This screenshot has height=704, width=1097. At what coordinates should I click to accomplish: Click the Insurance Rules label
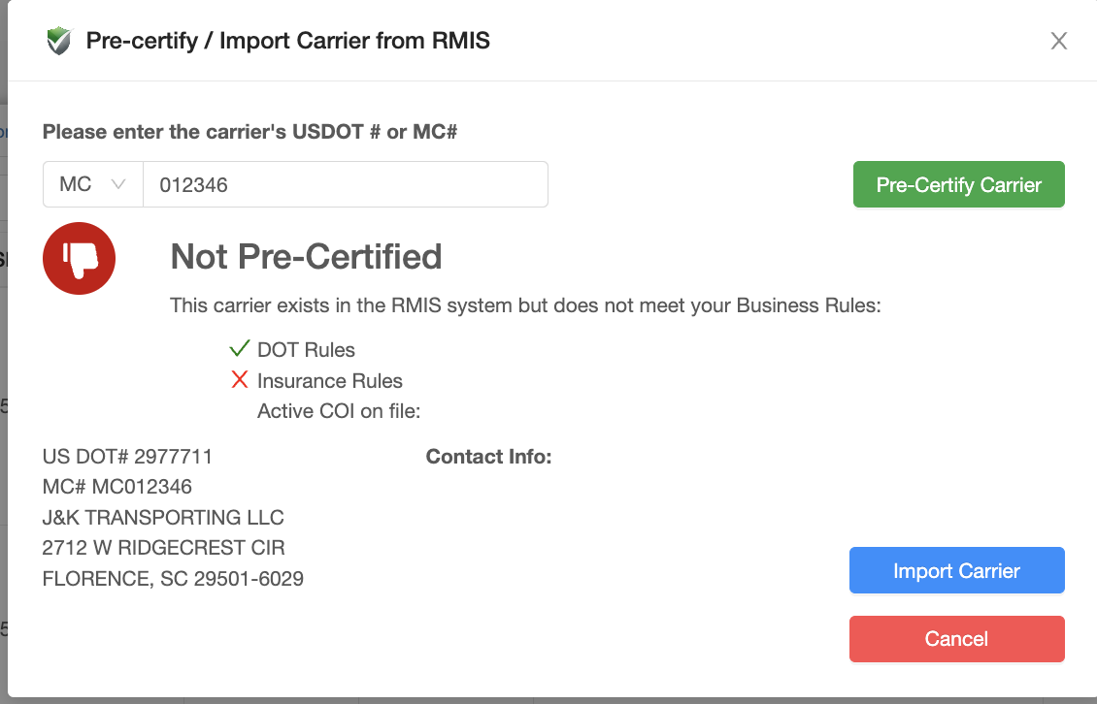pos(329,381)
